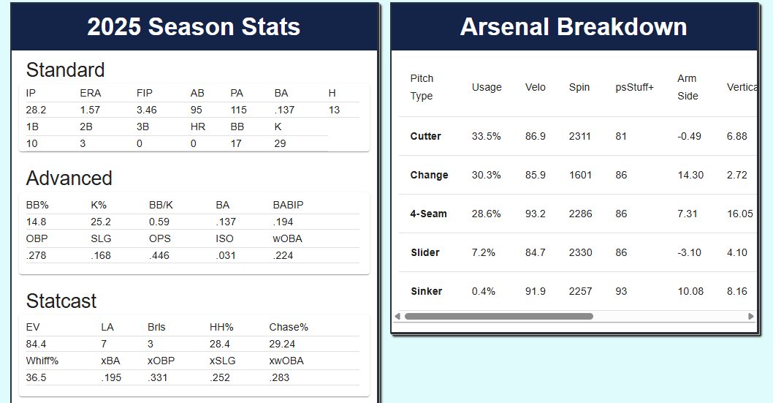Screen dimensions: 773x403
Task: Click the Standard section heading
Action: coord(66,69)
